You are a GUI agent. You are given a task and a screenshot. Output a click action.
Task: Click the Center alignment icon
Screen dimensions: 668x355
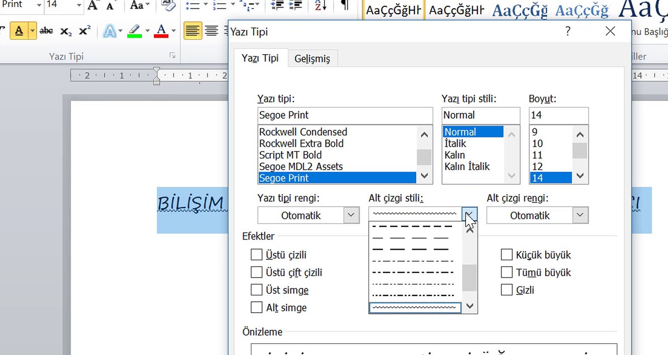[x=211, y=31]
